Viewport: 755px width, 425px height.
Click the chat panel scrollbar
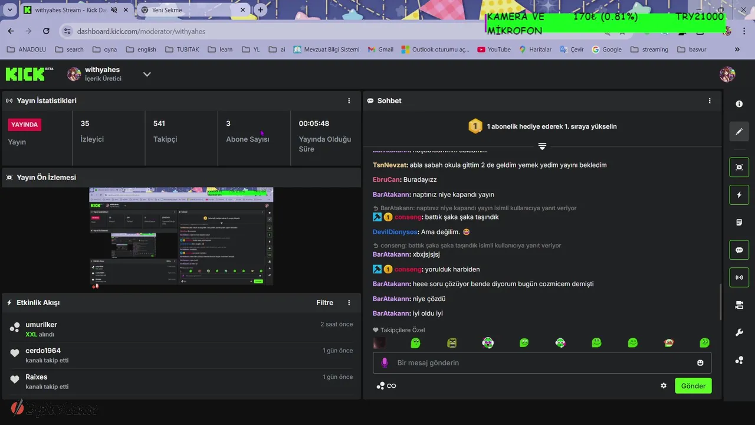point(719,301)
